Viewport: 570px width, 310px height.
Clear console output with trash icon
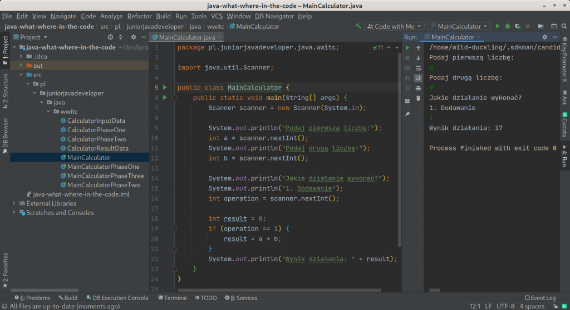[418, 98]
